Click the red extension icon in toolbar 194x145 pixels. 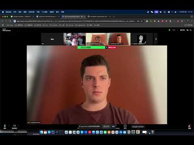tap(162, 21)
